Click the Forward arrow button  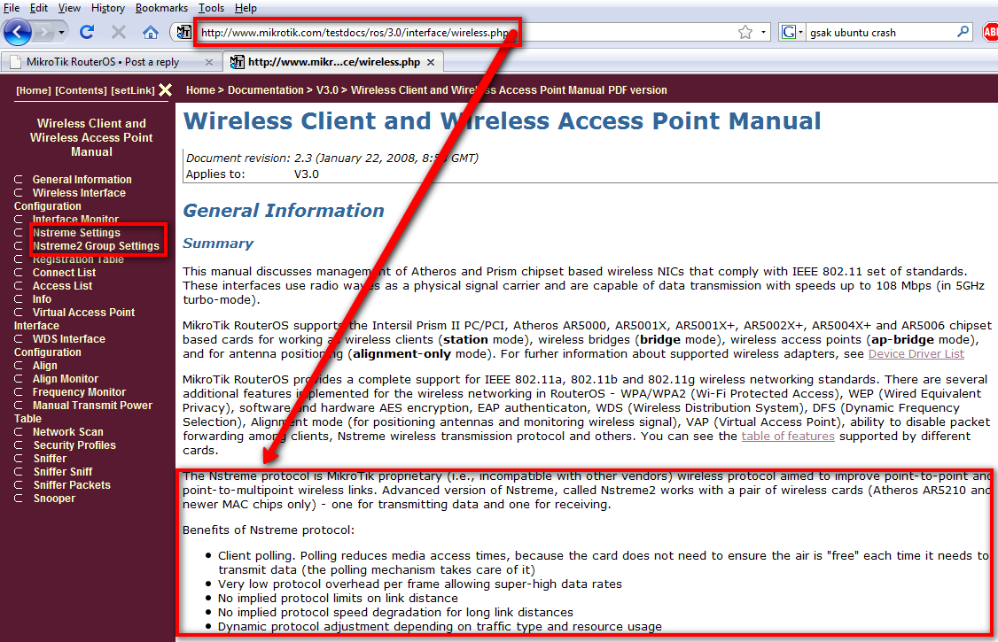pos(43,32)
